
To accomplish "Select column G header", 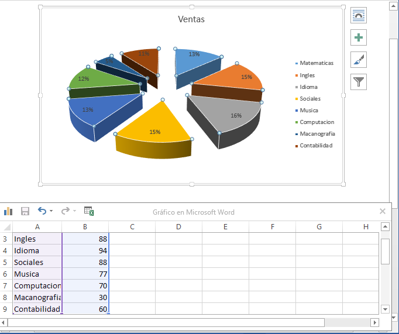I will [x=319, y=226].
